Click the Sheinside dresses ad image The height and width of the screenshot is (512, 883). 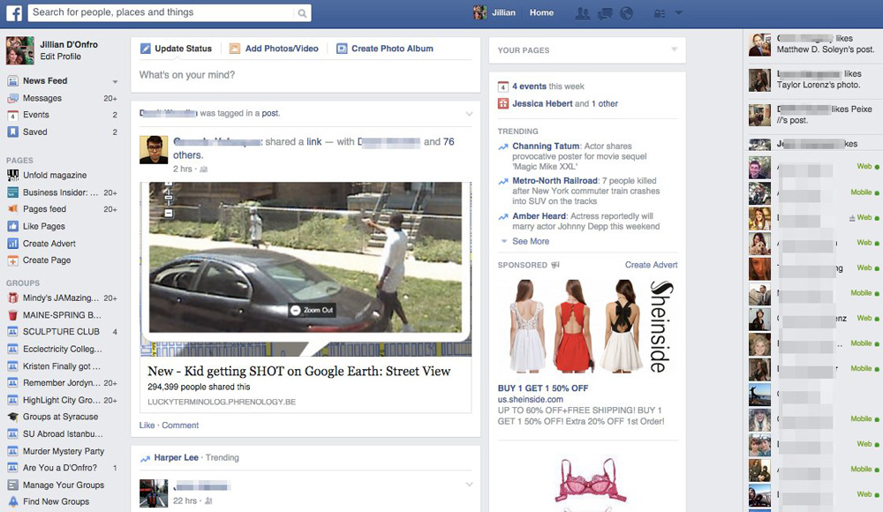point(587,328)
